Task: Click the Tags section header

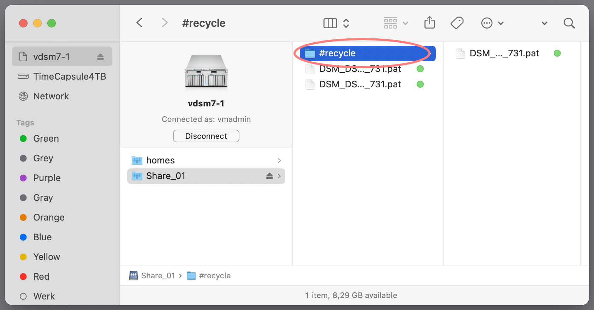Action: 25,123
